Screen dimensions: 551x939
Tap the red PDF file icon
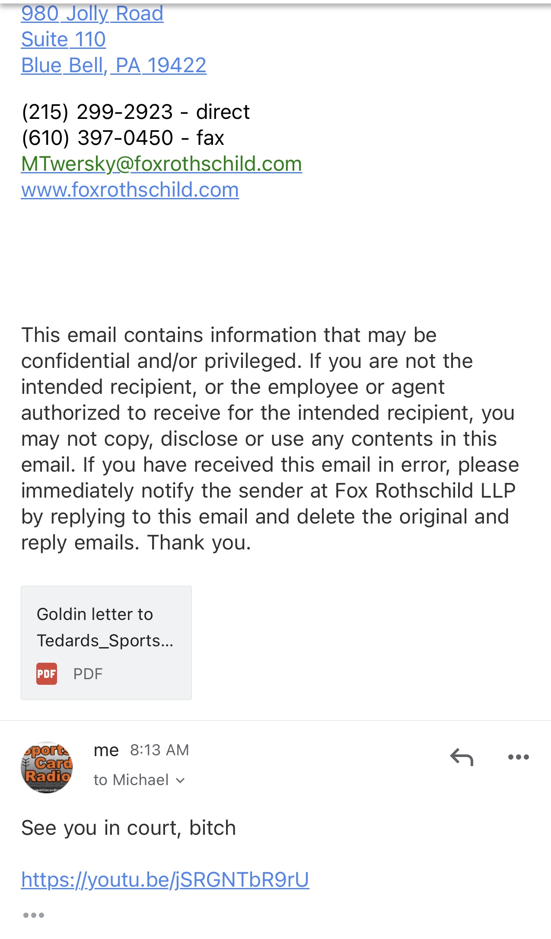click(47, 674)
